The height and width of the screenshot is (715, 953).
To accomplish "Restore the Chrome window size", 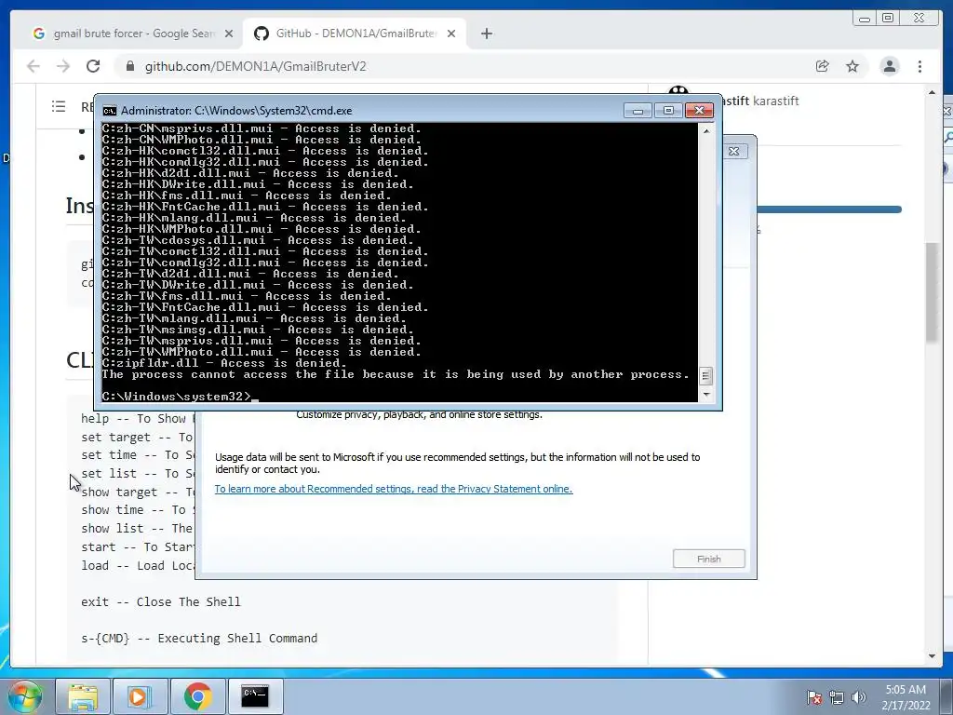I will coord(887,19).
